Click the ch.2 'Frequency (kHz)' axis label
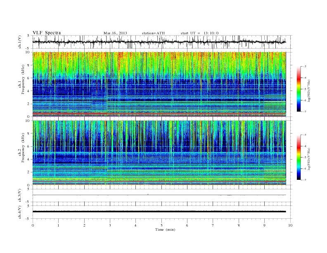Screen dimensions: 327x253 pos(23,147)
